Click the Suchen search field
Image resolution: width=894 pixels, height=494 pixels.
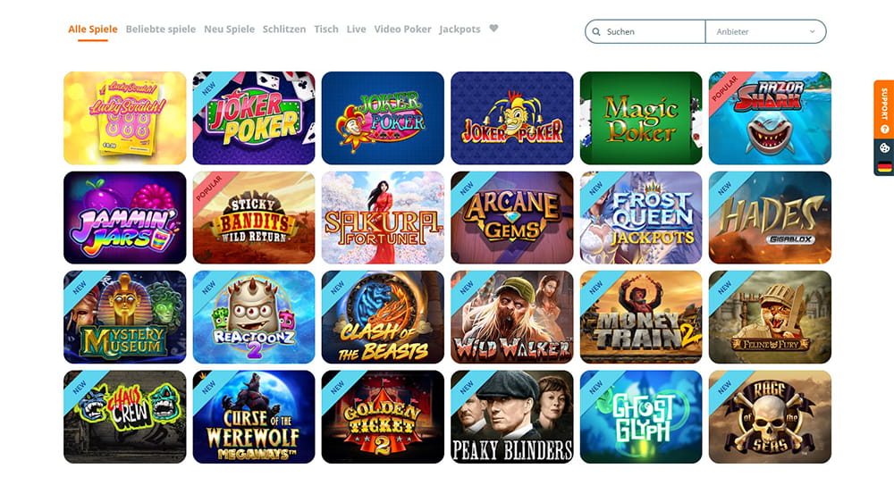[645, 32]
